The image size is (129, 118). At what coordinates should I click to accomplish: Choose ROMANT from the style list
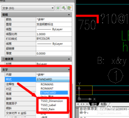pos(47,88)
